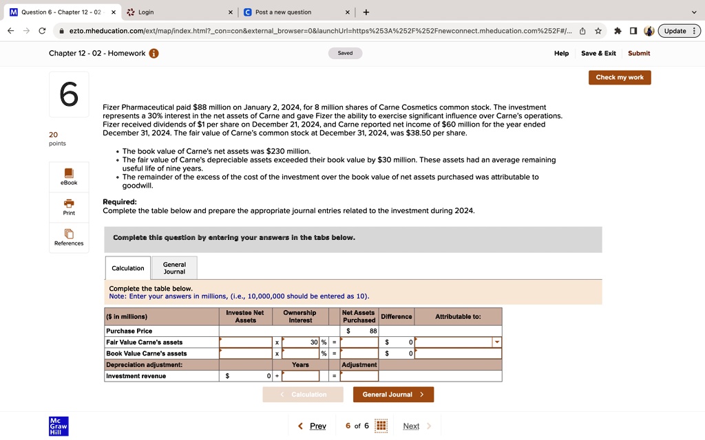The image size is (705, 440).
Task: Click Save & Exit
Action: pos(598,54)
